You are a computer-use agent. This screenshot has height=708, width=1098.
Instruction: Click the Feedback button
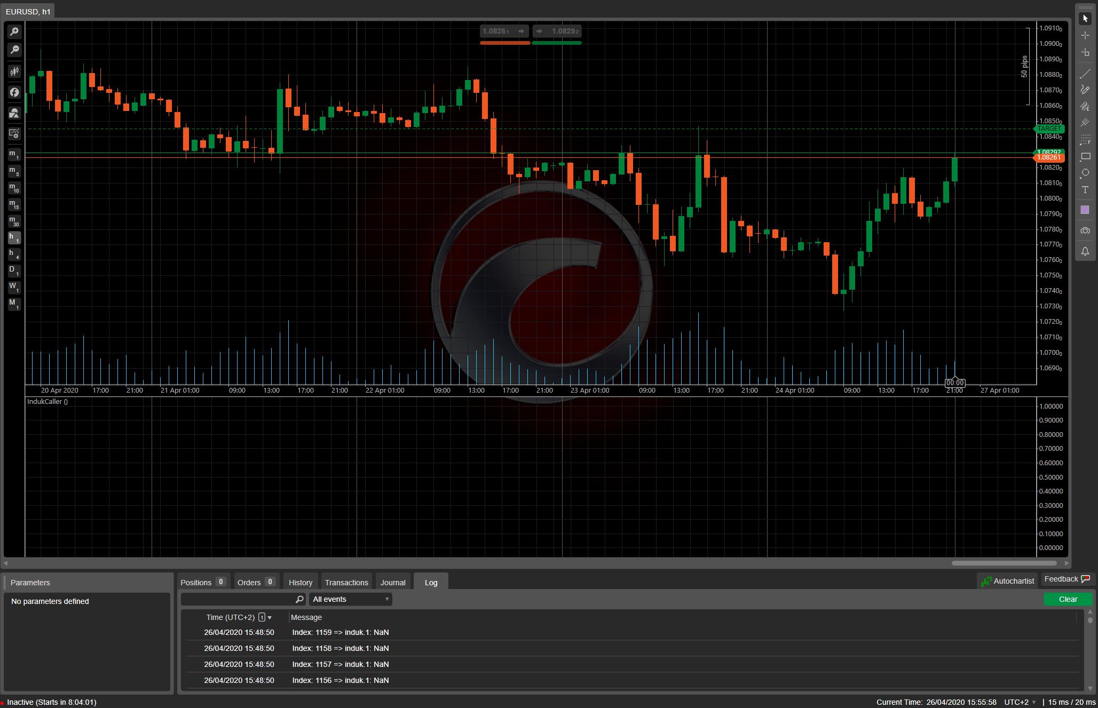pos(1067,579)
